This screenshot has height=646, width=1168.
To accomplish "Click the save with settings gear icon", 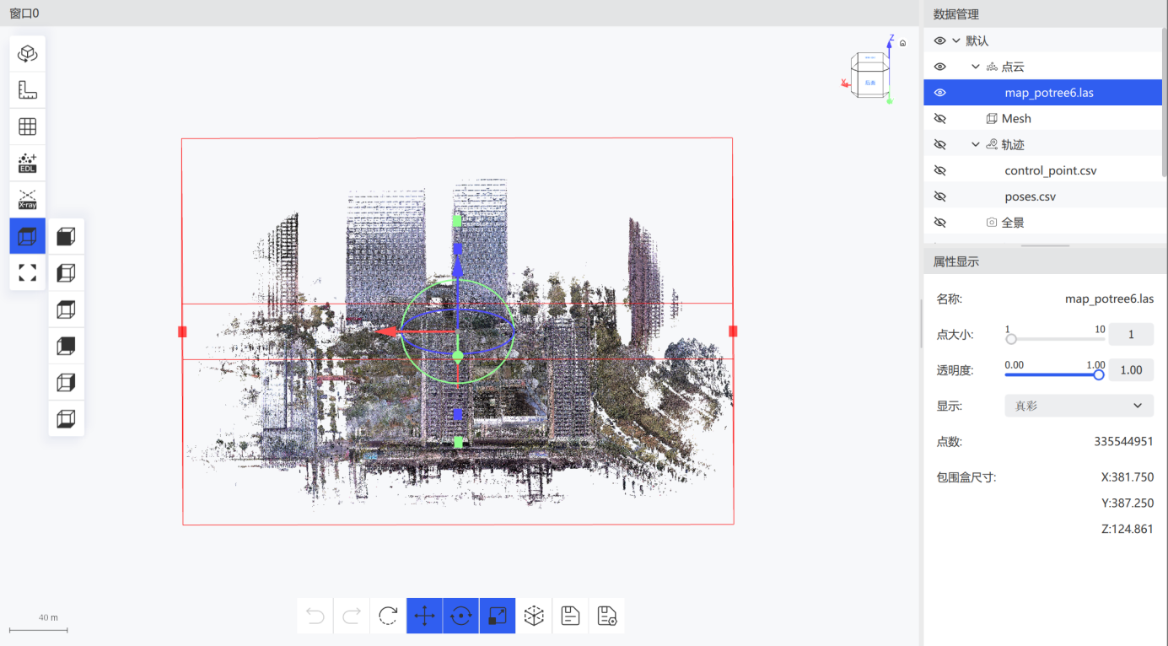I will tap(606, 616).
